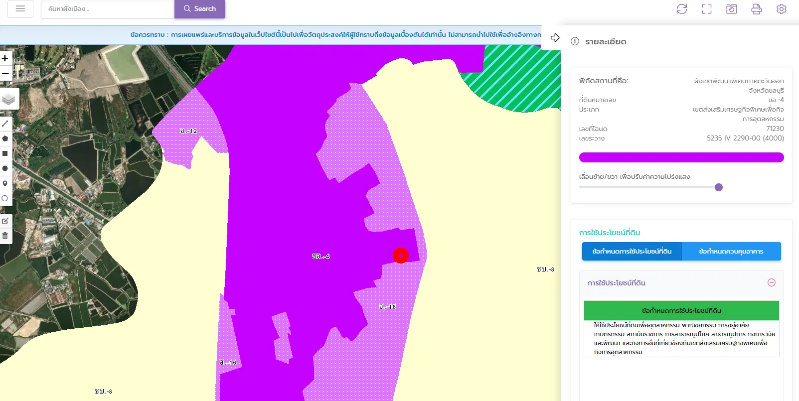Capture a map screenshot with camera icon

point(731,9)
